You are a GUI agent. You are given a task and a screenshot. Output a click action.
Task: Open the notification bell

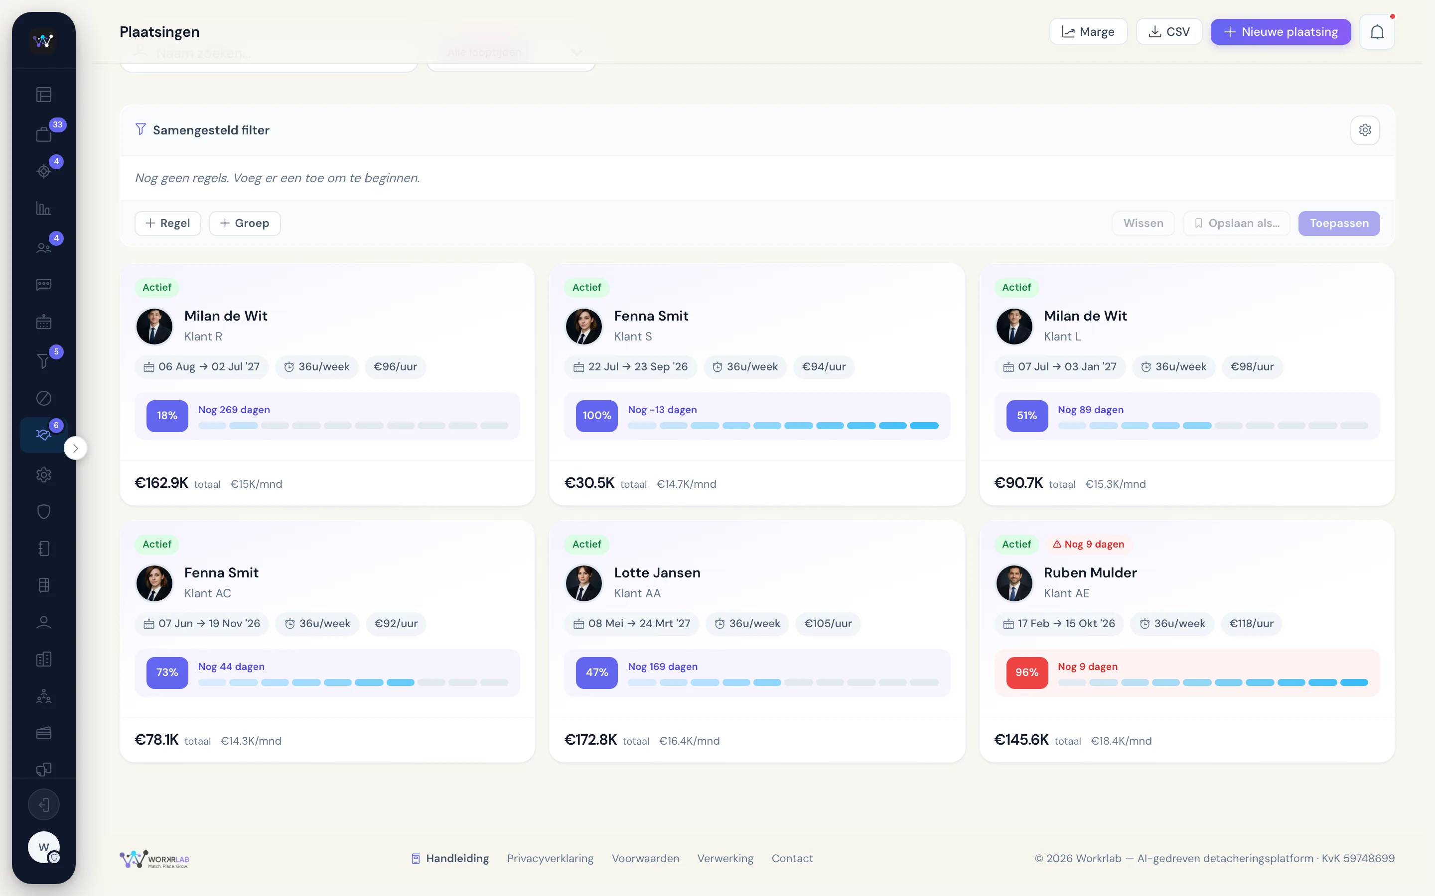(x=1377, y=32)
